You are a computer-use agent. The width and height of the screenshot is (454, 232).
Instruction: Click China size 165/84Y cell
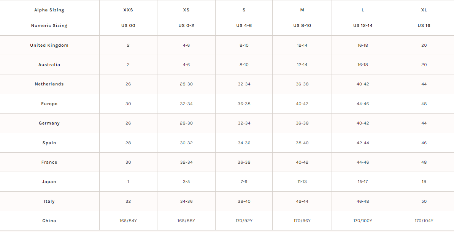tap(128, 221)
